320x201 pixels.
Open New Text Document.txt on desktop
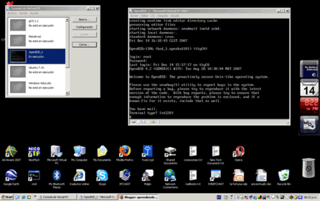pos(215,154)
